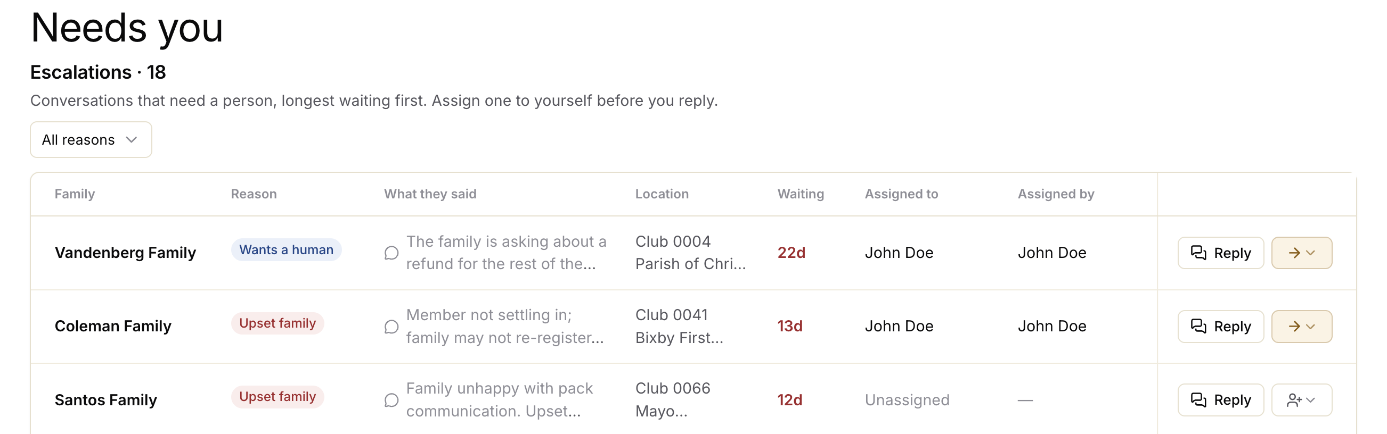This screenshot has width=1387, height=434.
Task: Open the Santos Family name link
Action: click(x=106, y=399)
